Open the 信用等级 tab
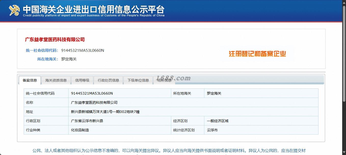The height and width of the screenshot is (155, 346). [82, 80]
